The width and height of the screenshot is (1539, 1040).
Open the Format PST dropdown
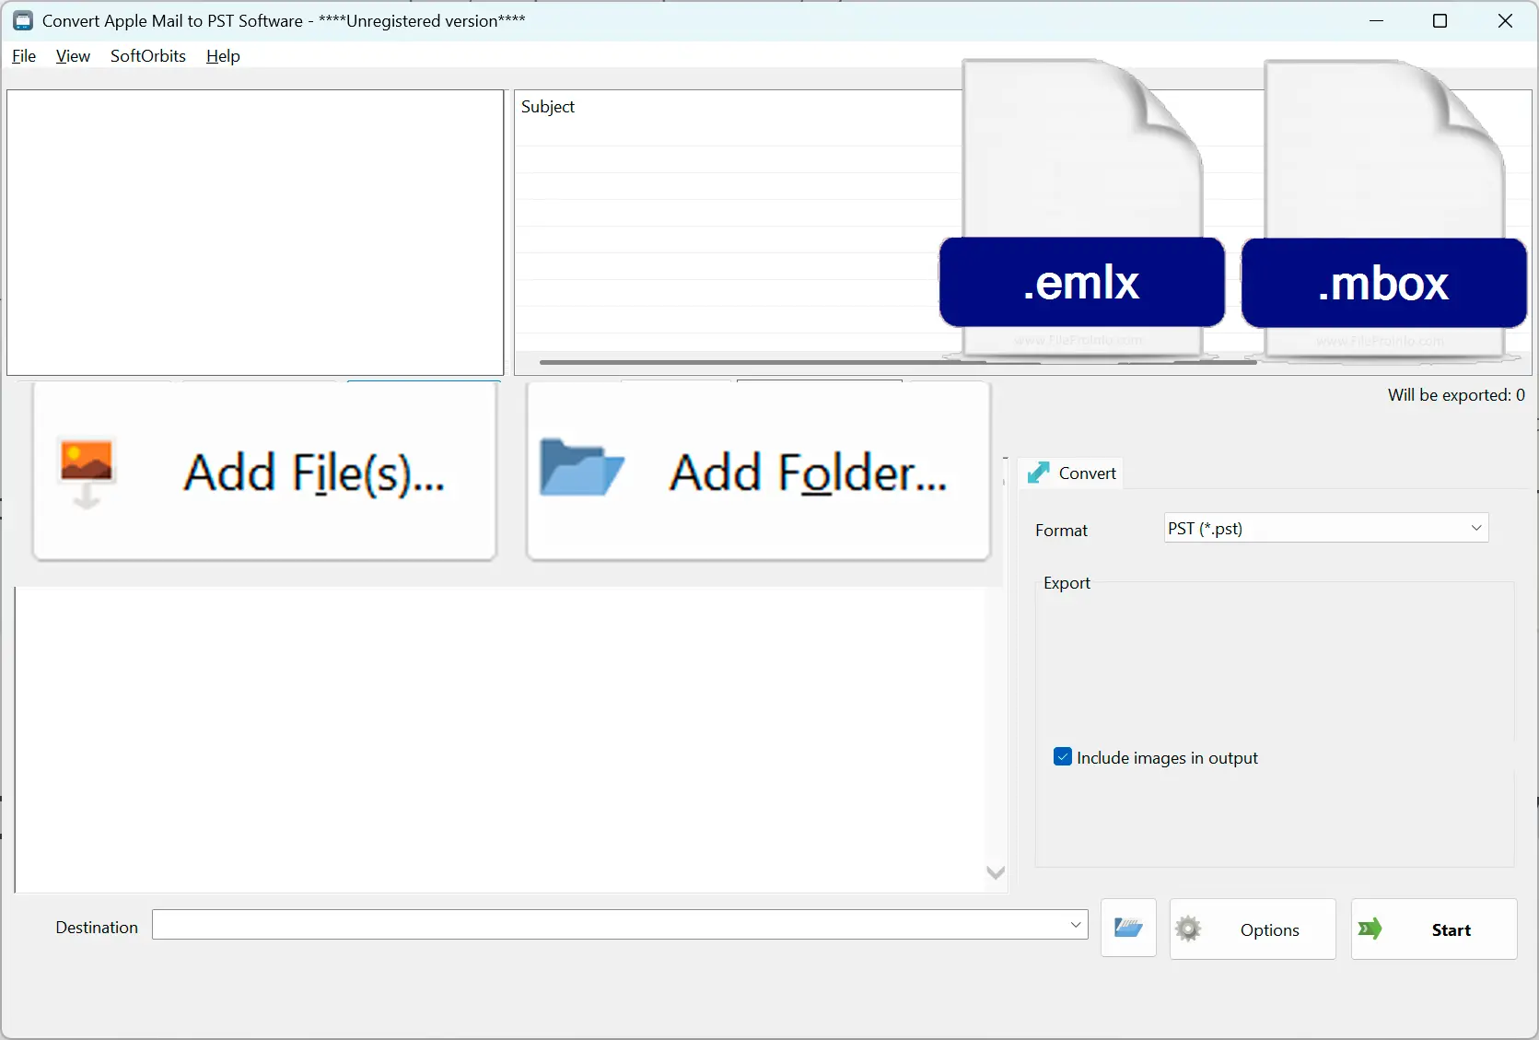(x=1326, y=528)
